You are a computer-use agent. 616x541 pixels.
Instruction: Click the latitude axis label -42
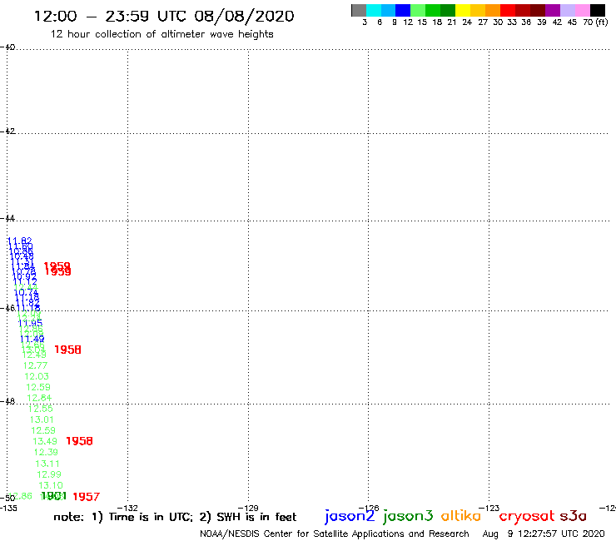coord(7,131)
